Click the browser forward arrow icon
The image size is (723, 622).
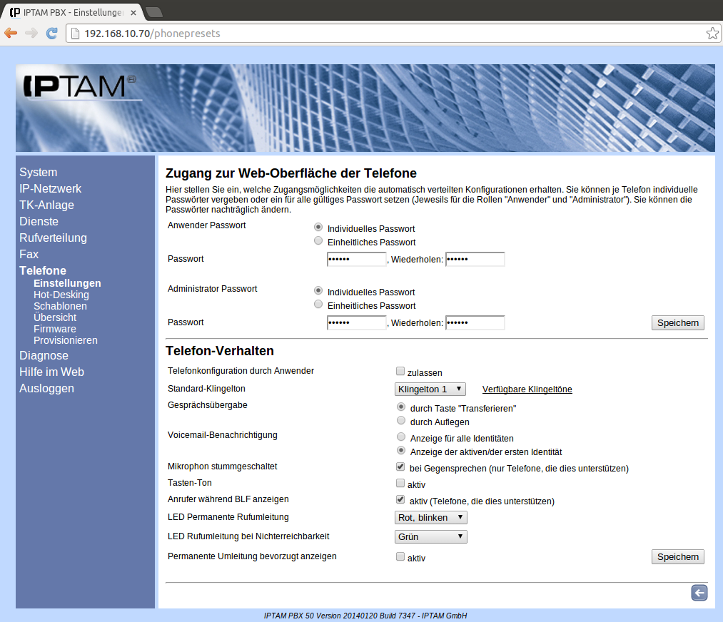coord(31,33)
